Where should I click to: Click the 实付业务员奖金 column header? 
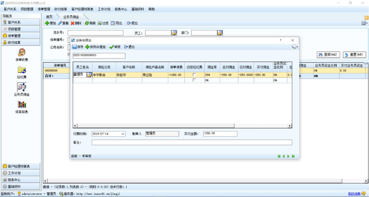coord(351,65)
